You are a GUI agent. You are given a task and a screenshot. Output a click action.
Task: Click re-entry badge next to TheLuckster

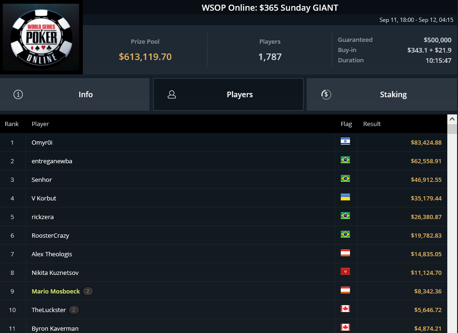[74, 310]
